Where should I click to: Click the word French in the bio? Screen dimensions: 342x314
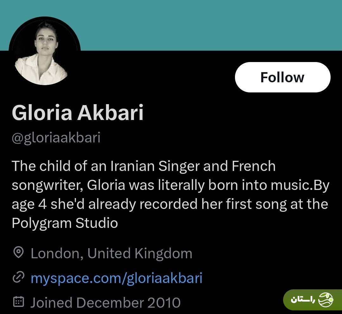(254, 166)
